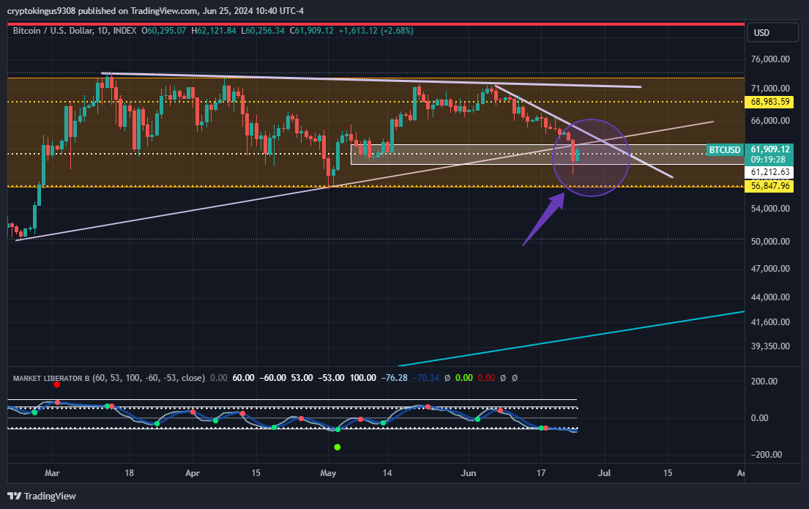The width and height of the screenshot is (809, 509).
Task: Select the close value C61,909.12
Action: point(312,31)
